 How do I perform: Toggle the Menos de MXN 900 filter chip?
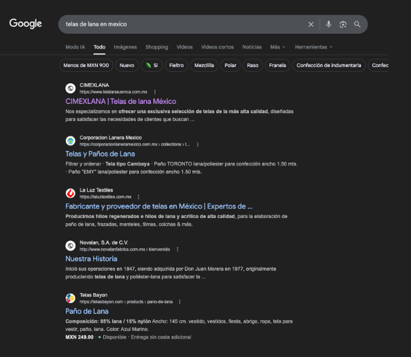86,65
